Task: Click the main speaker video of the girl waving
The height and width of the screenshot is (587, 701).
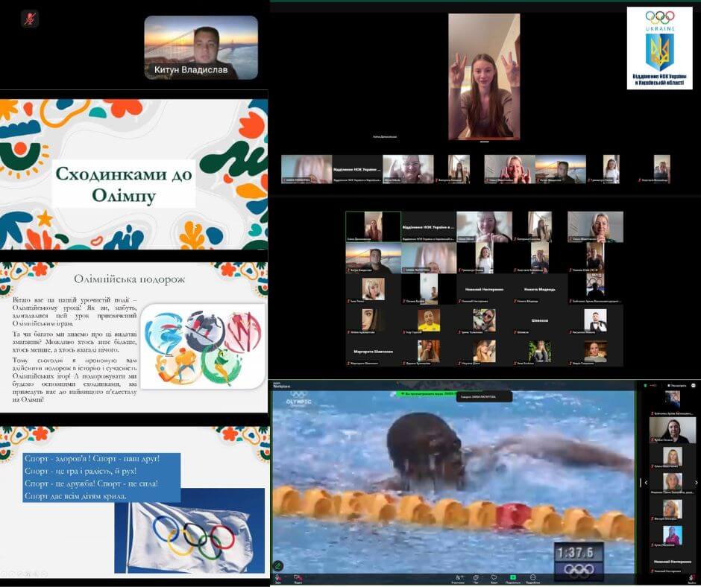Action: 484,77
